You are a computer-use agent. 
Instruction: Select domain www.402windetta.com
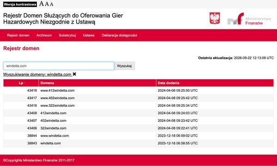coord(57,98)
